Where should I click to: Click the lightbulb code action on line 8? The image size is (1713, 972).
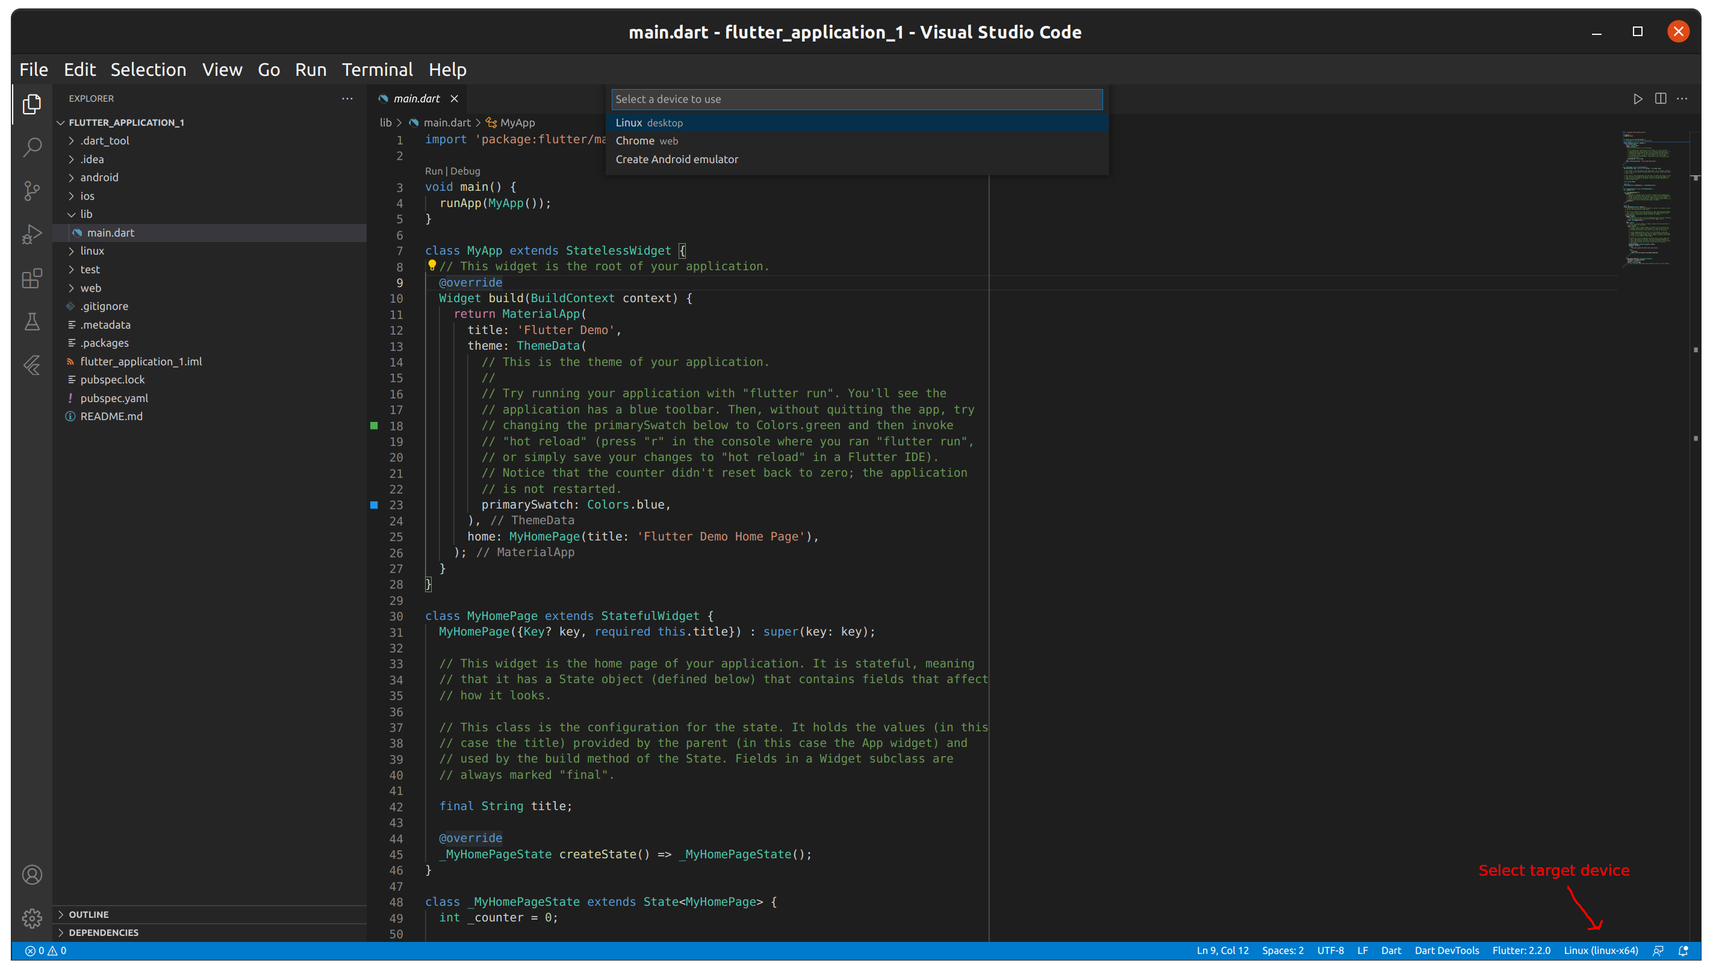(x=432, y=265)
